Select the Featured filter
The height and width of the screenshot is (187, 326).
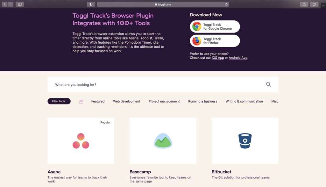[x=98, y=101]
